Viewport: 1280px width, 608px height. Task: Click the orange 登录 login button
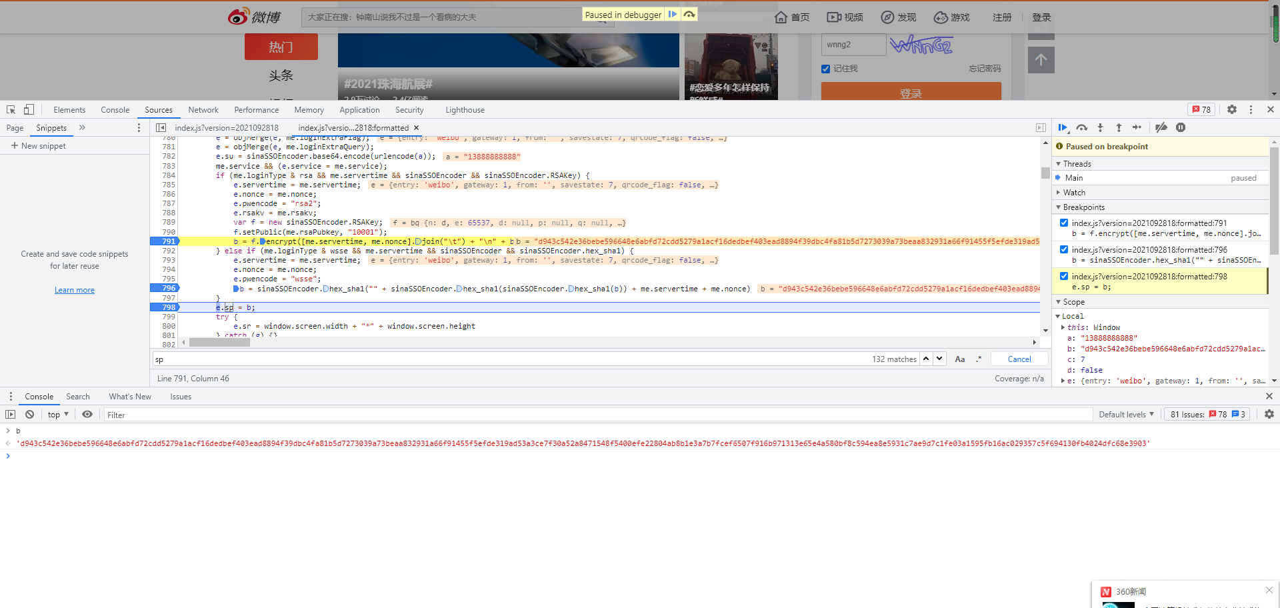point(911,92)
